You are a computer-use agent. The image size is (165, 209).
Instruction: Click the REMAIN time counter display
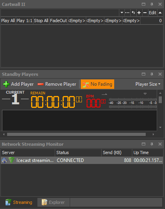pyautogui.click(x=56, y=102)
